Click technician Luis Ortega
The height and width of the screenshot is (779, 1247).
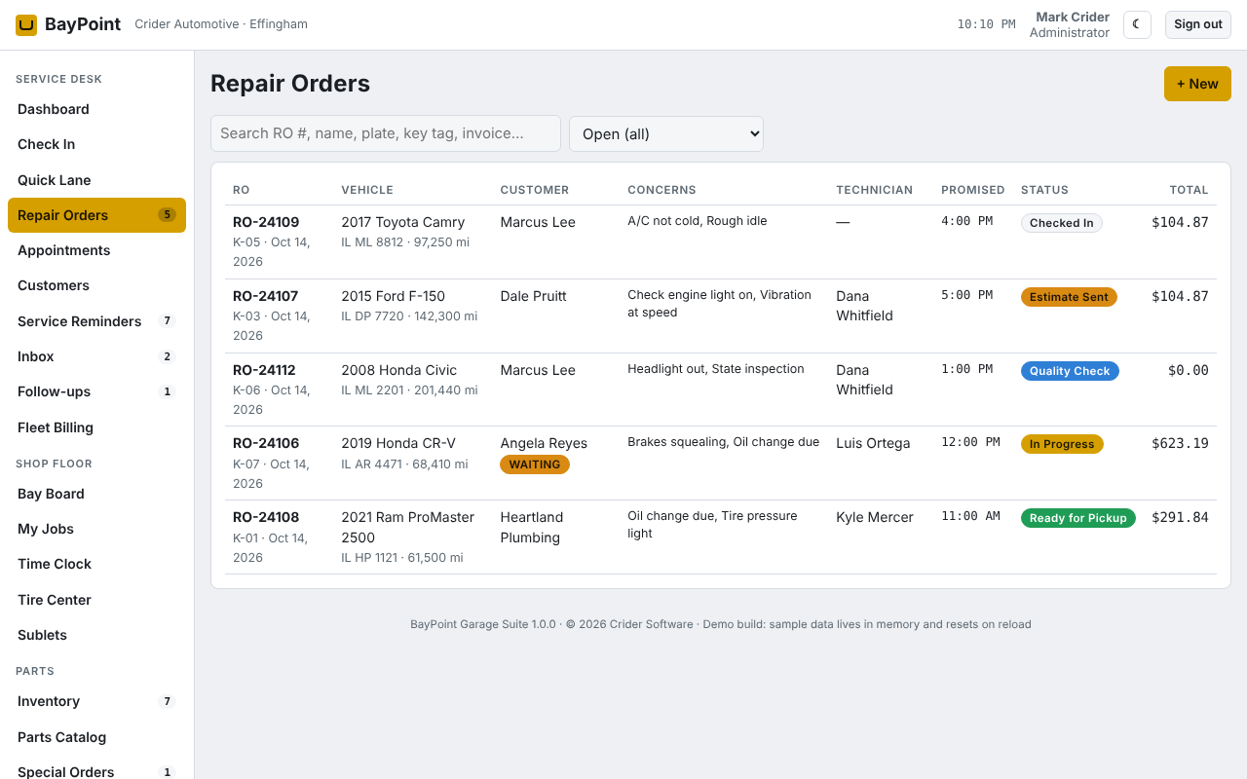tap(873, 443)
